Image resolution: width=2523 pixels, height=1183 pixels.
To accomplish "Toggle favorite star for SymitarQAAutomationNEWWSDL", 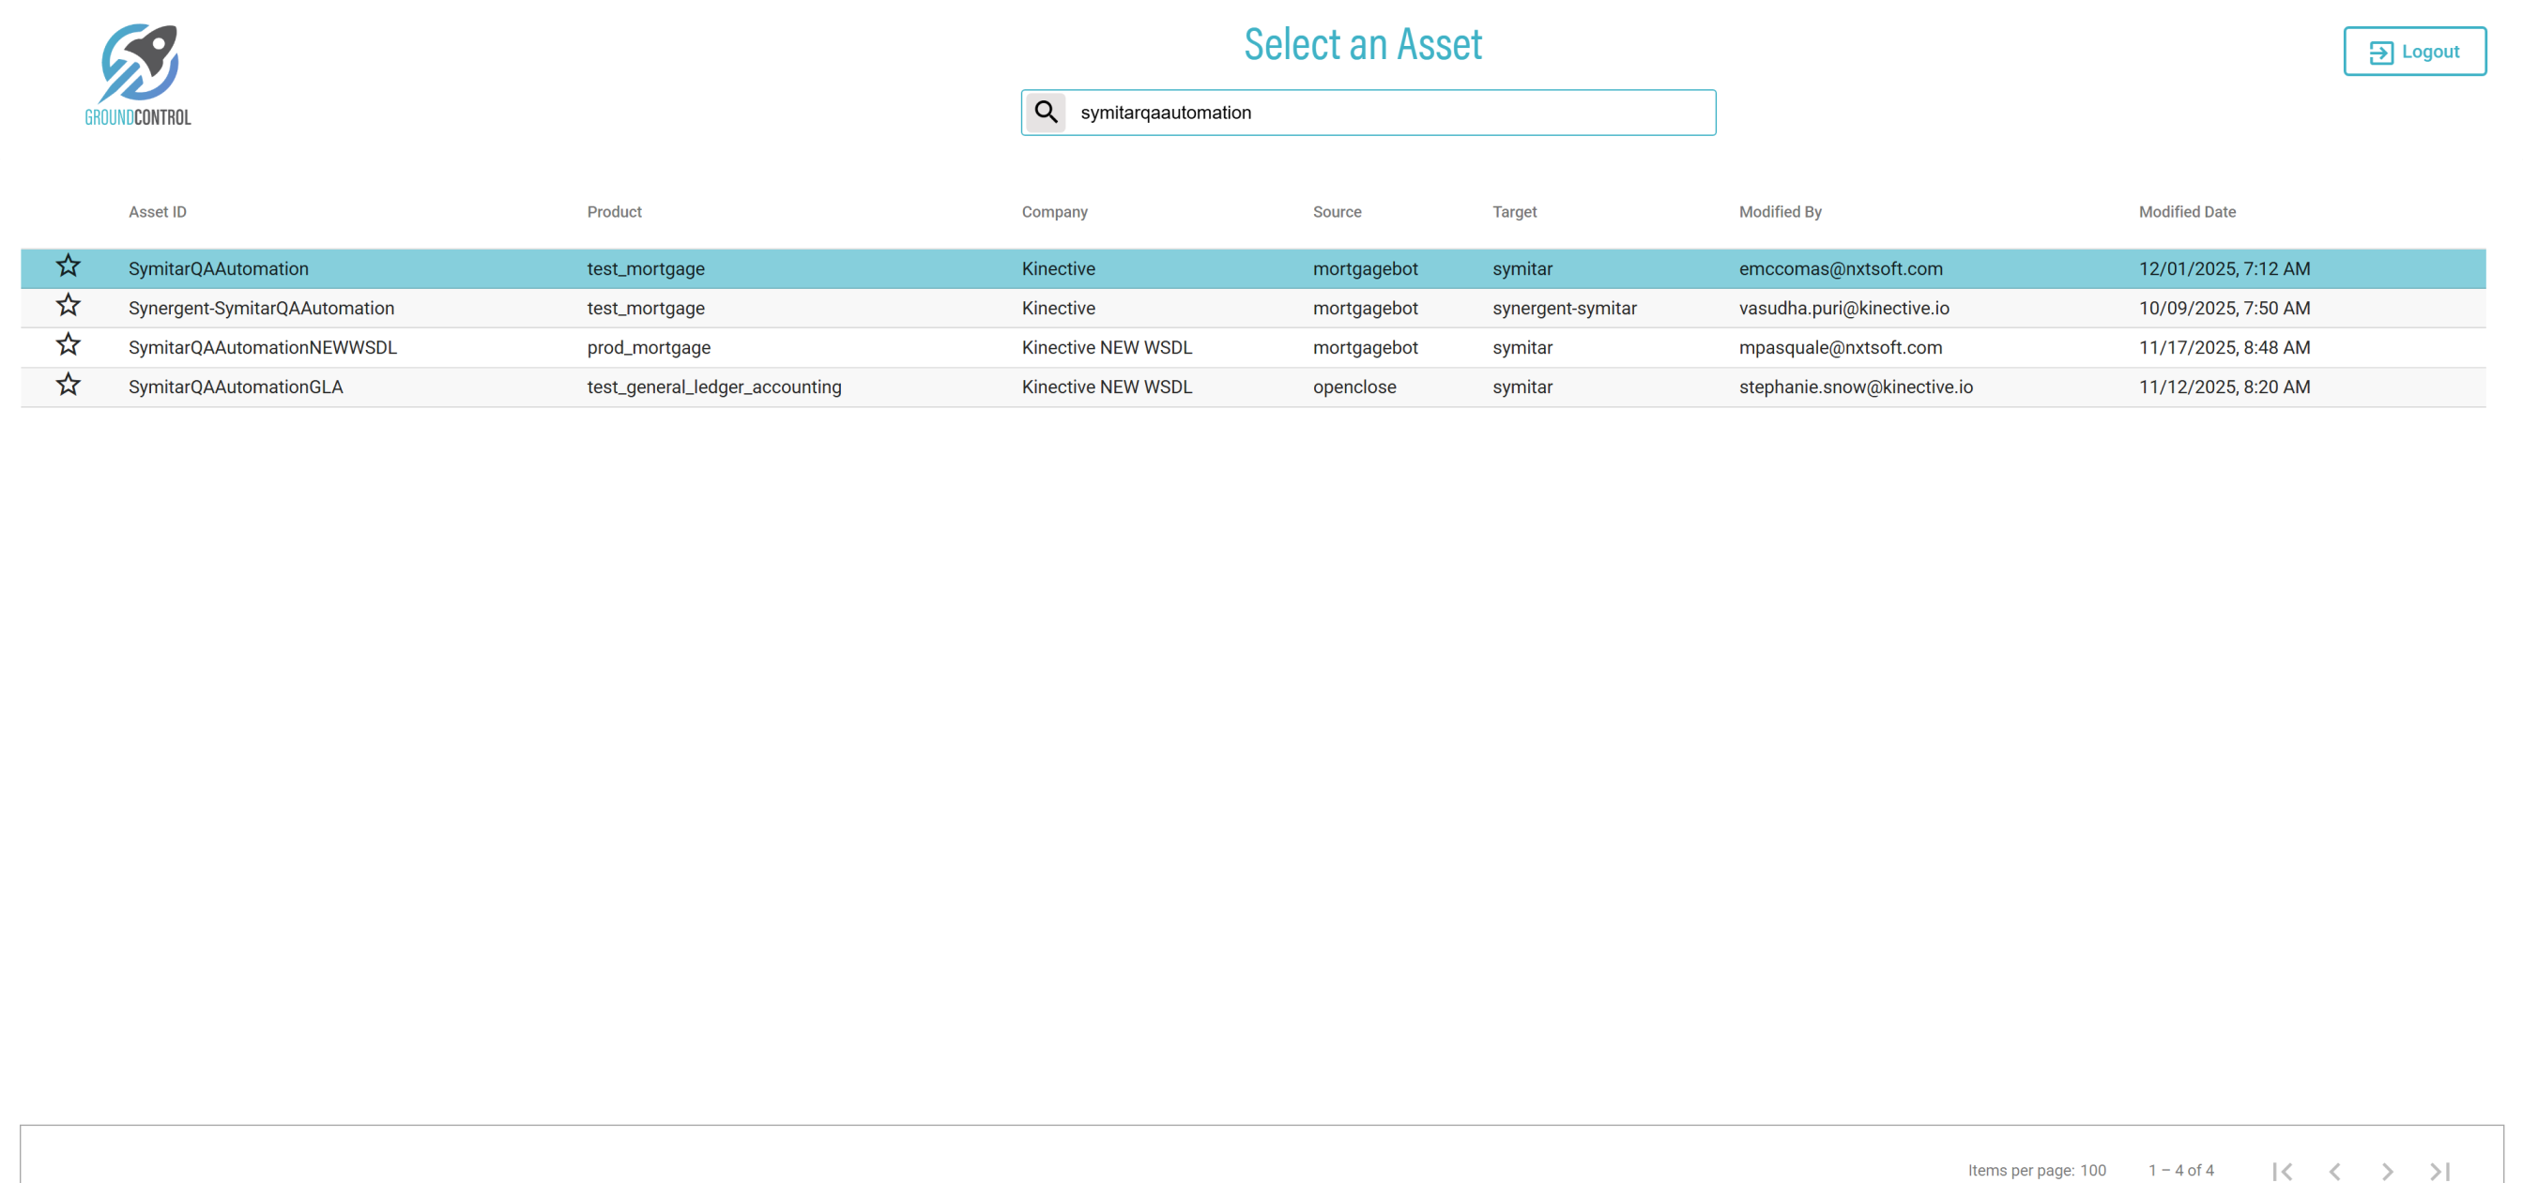I will [68, 344].
